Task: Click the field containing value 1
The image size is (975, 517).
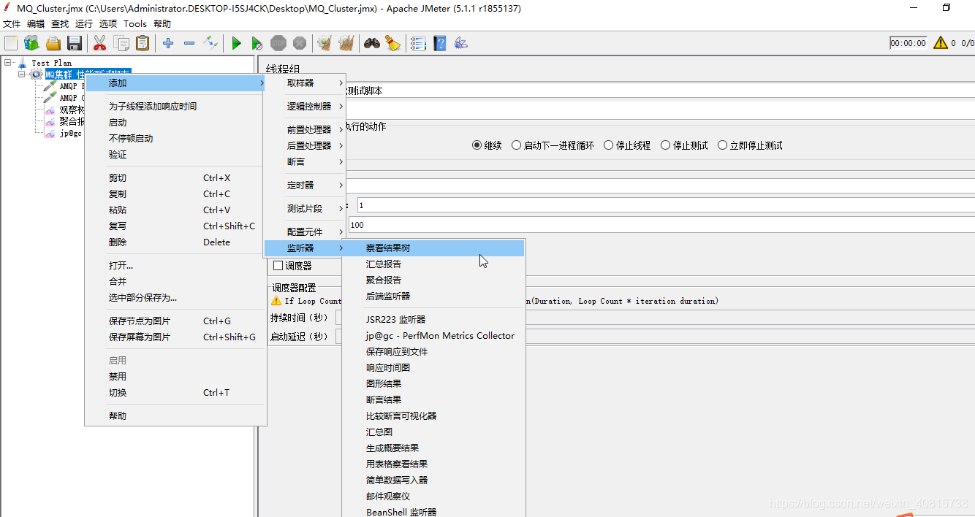Action: (x=666, y=206)
